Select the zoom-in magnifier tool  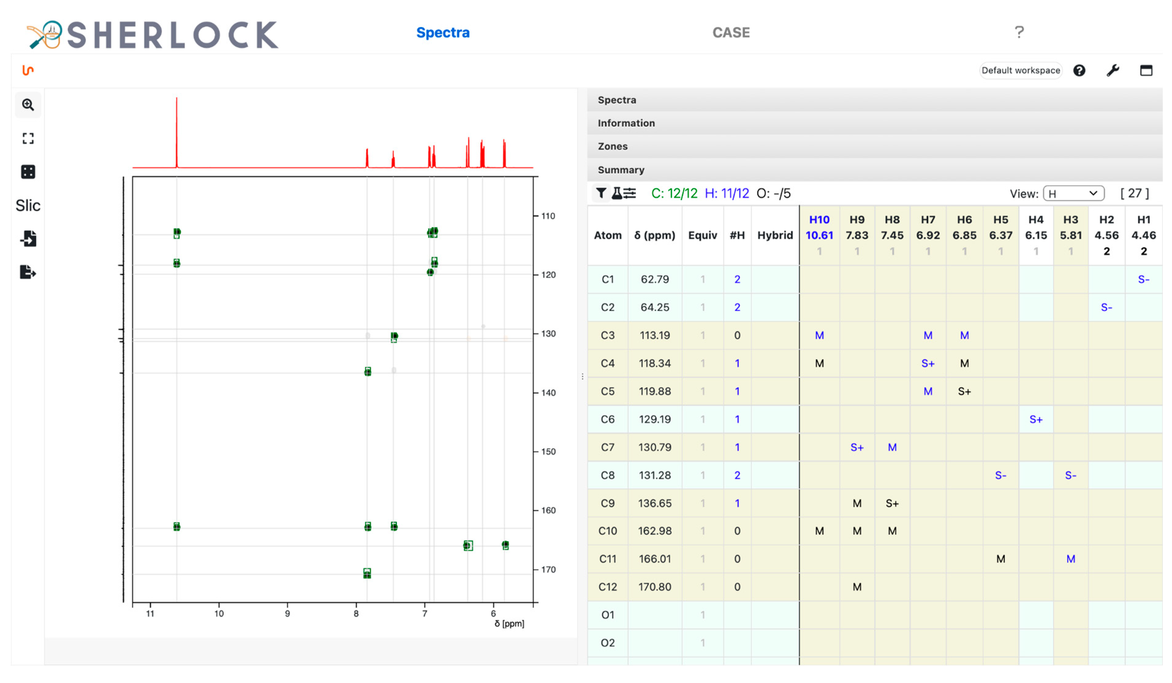click(28, 105)
